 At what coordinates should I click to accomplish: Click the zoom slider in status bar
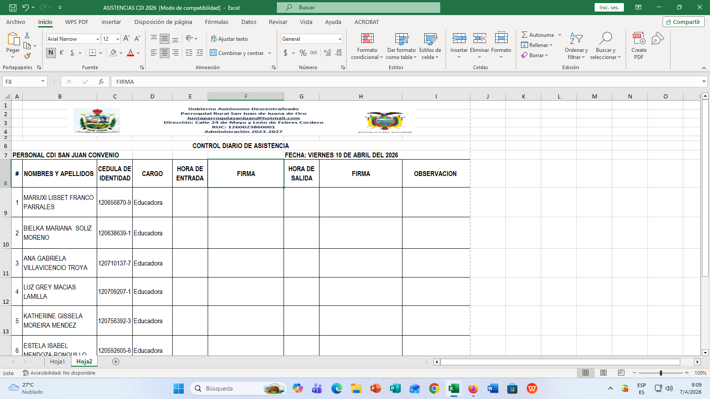[x=661, y=373]
